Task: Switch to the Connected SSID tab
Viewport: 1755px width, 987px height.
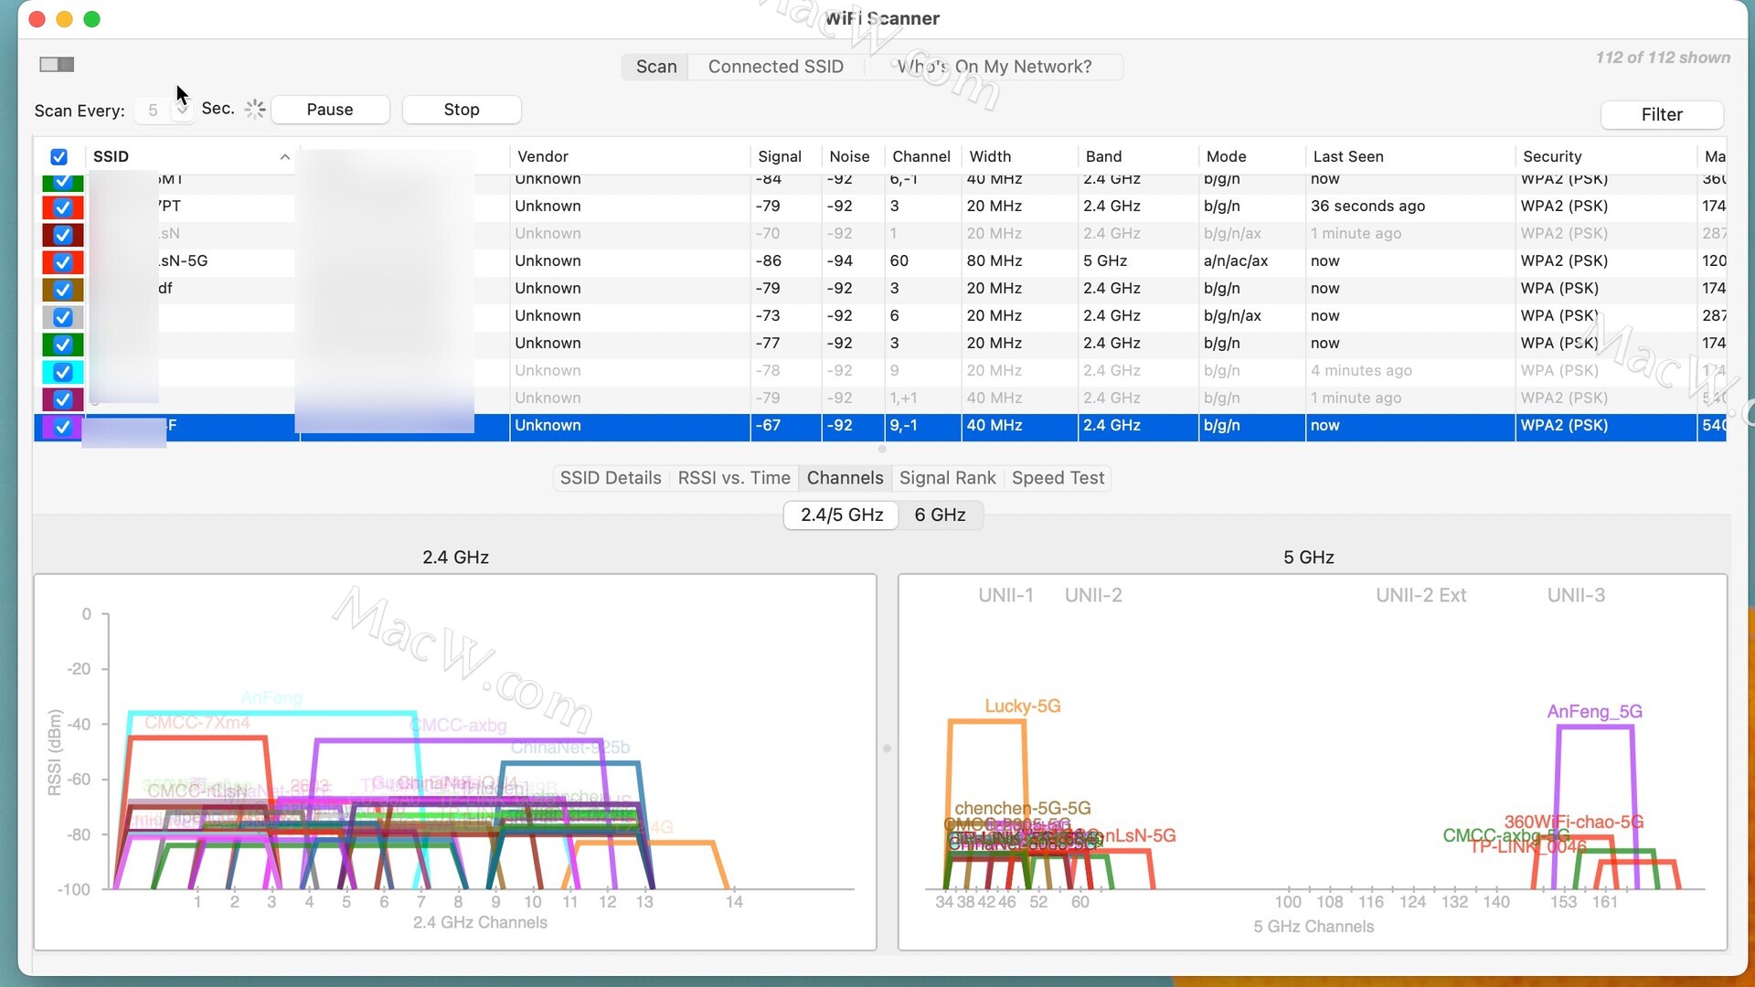Action: pyautogui.click(x=775, y=67)
